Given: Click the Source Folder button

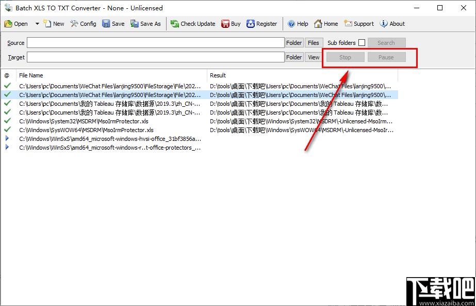Looking at the screenshot, I should pyautogui.click(x=294, y=43).
